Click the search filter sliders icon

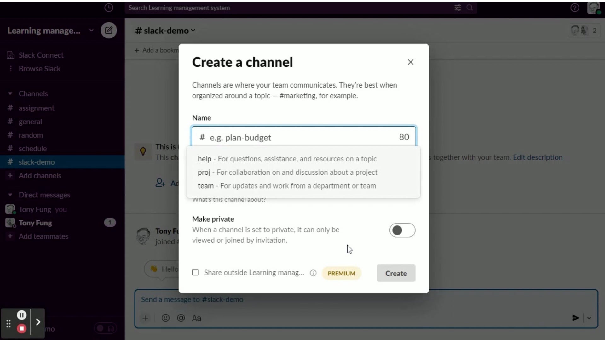coord(458,8)
